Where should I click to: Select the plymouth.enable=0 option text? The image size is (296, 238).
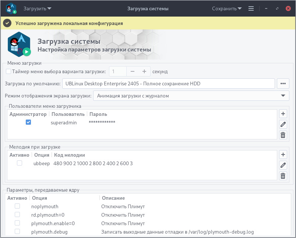point(53,224)
